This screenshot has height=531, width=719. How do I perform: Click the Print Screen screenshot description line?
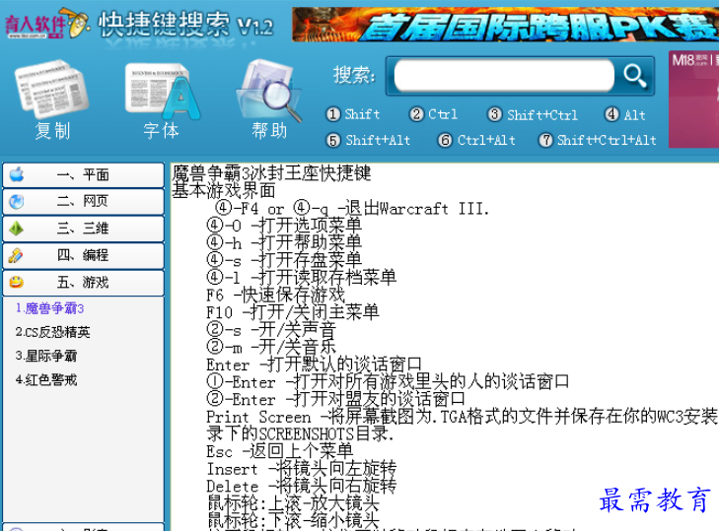(462, 417)
